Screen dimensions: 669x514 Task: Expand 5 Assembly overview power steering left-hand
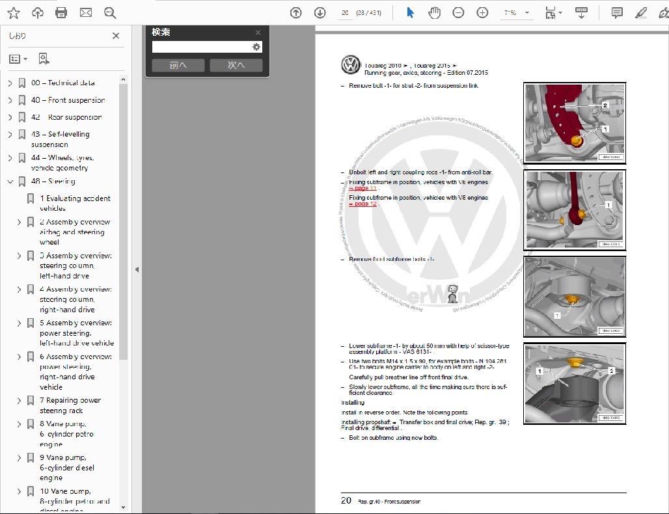coord(20,323)
